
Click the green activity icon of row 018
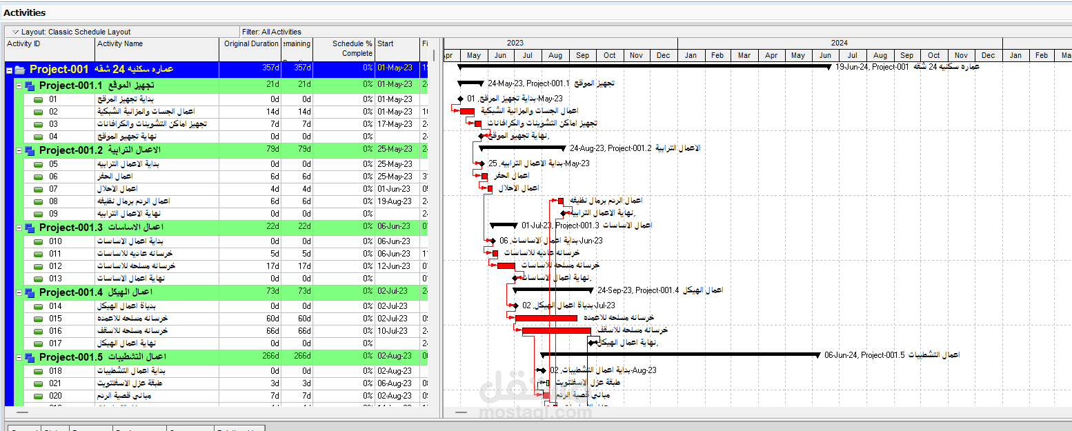(38, 371)
